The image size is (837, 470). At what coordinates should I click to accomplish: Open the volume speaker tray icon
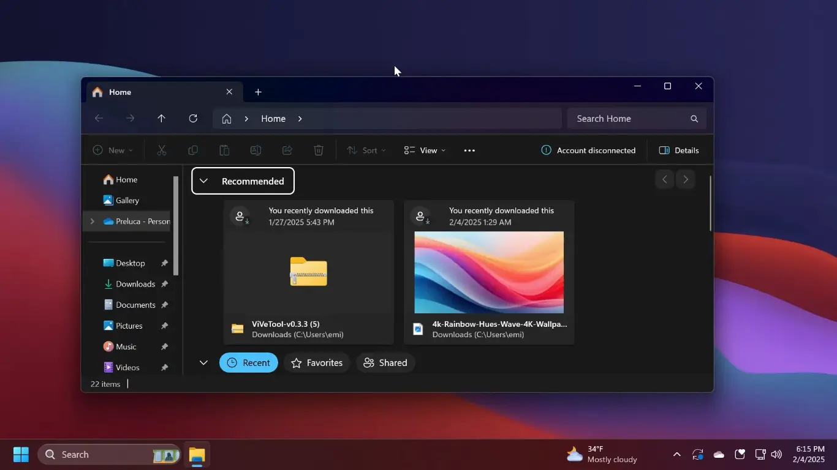777,455
